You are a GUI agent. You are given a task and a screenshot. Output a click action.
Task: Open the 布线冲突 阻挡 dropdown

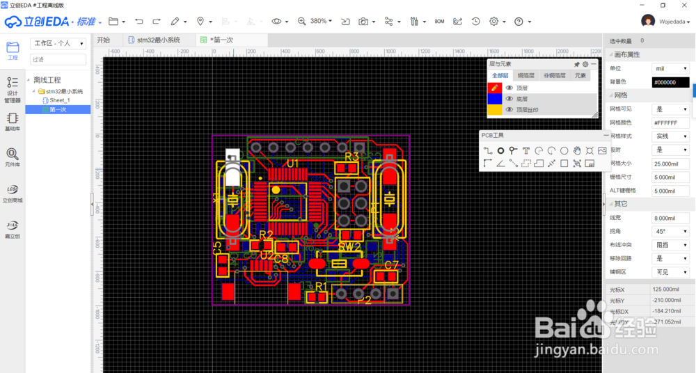click(x=670, y=245)
